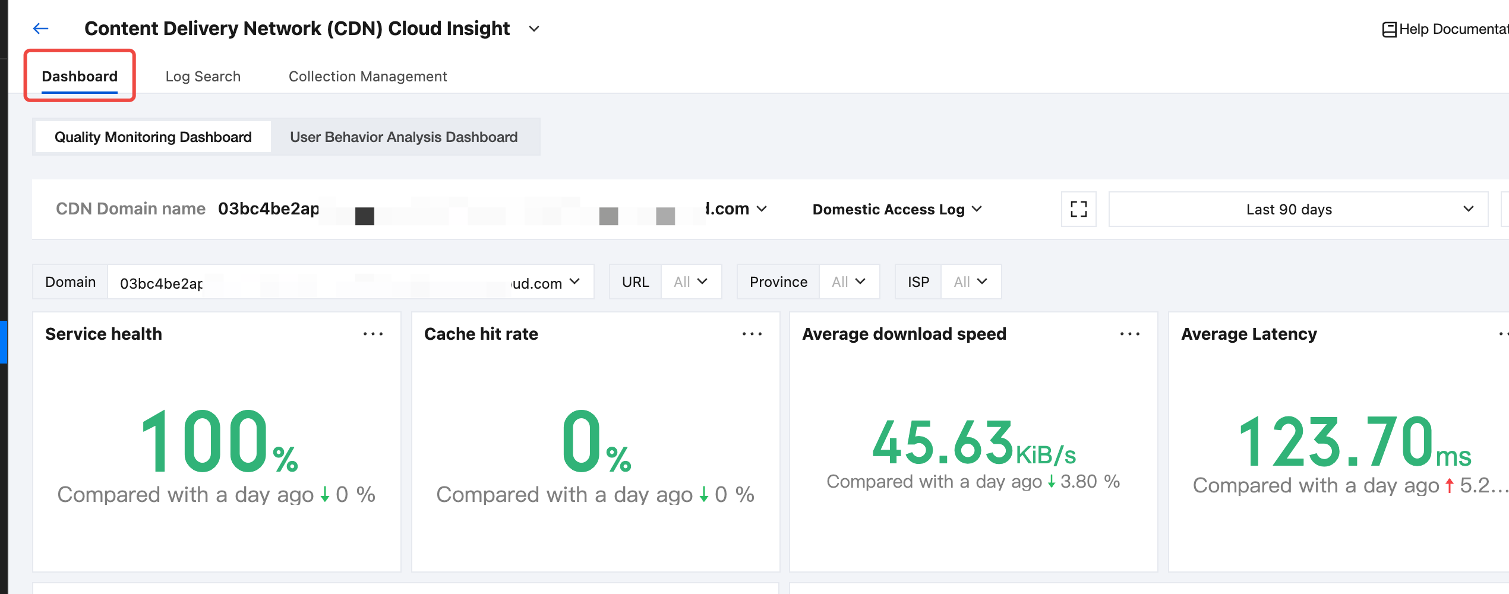1509x594 pixels.
Task: Open the Domain filter dropdown
Action: [x=351, y=282]
